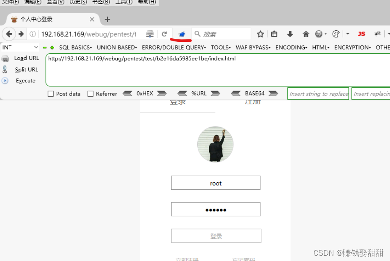Click Split URL in HackBar
This screenshot has height=261, width=390.
point(26,69)
